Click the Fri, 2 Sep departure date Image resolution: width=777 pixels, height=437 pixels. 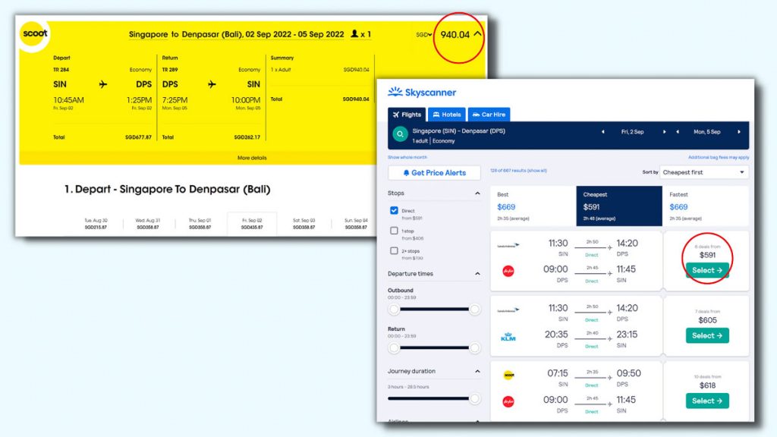click(x=632, y=132)
